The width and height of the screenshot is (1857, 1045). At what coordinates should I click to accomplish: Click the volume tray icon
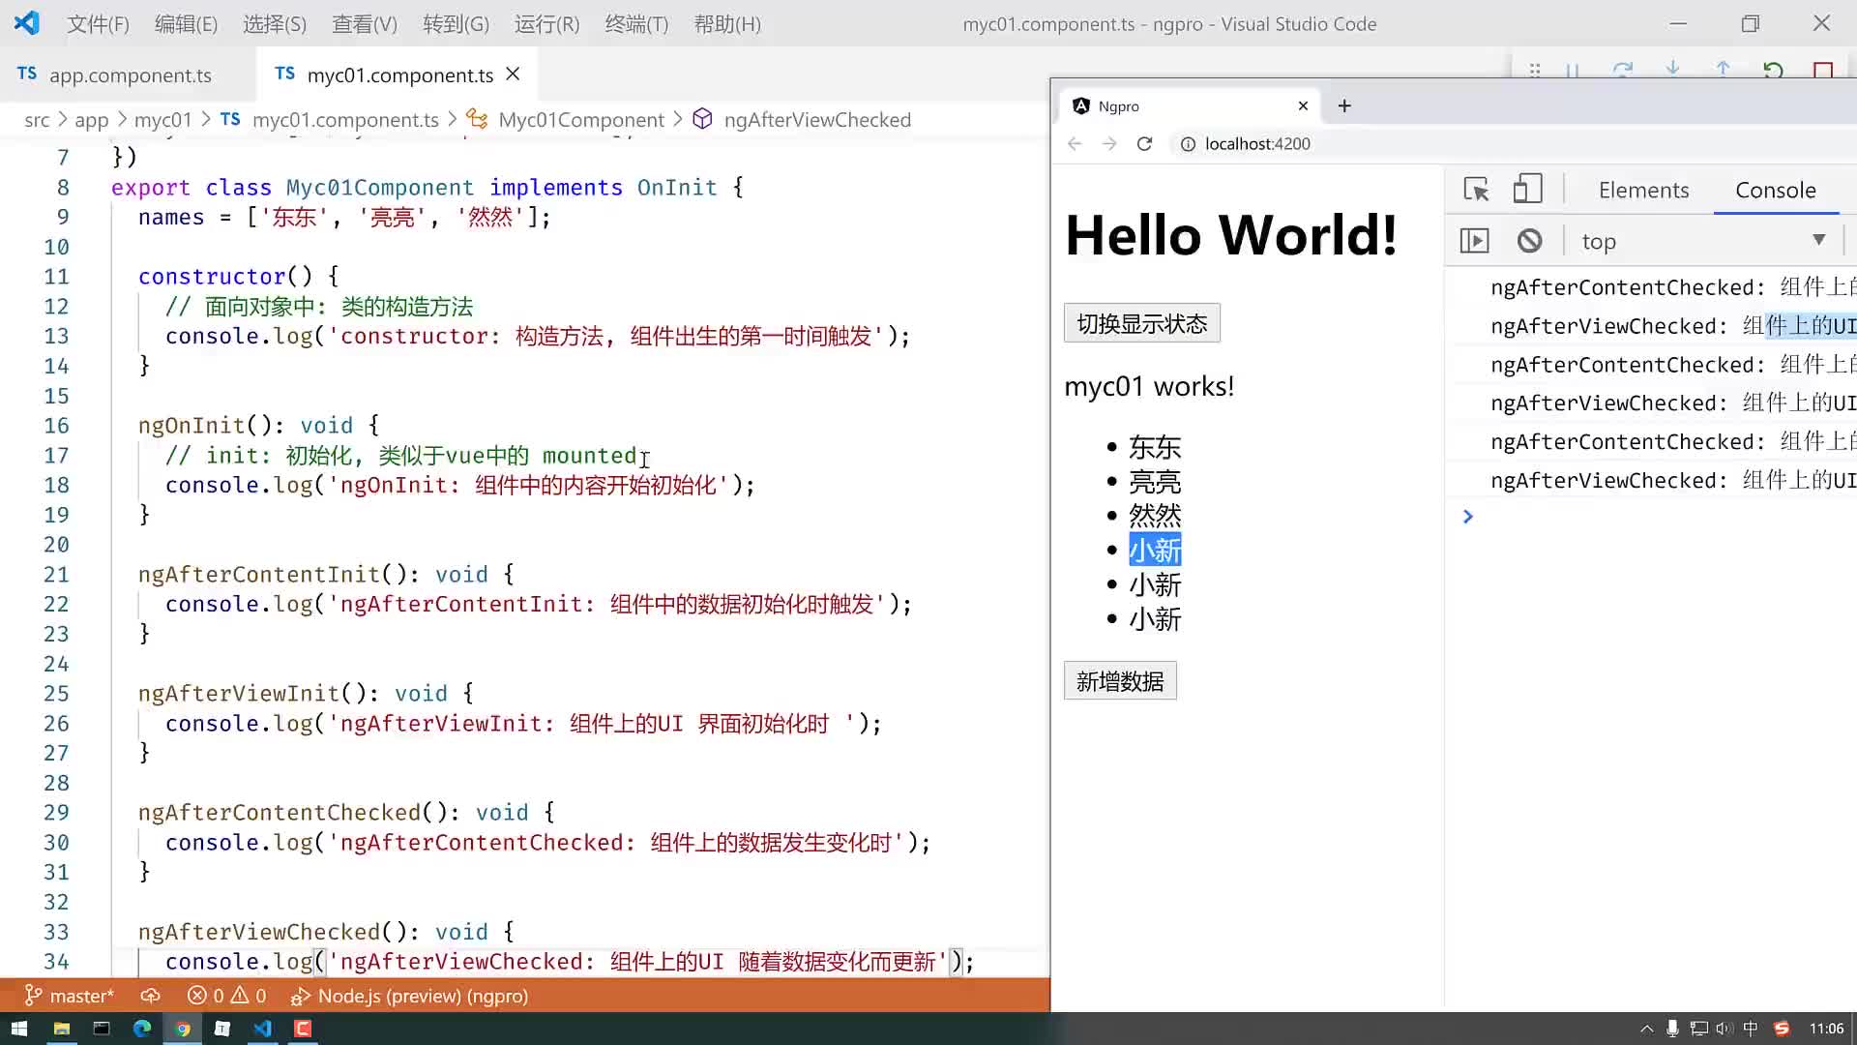(1724, 1029)
